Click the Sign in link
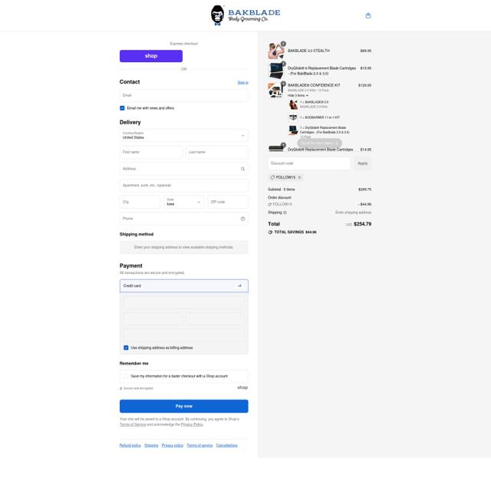The image size is (491, 478). coord(242,83)
